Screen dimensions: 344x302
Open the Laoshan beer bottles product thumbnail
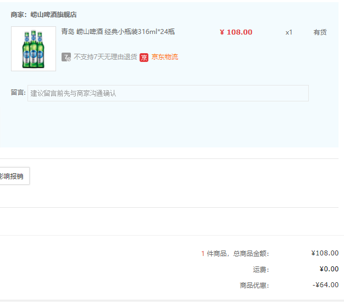[x=34, y=49]
